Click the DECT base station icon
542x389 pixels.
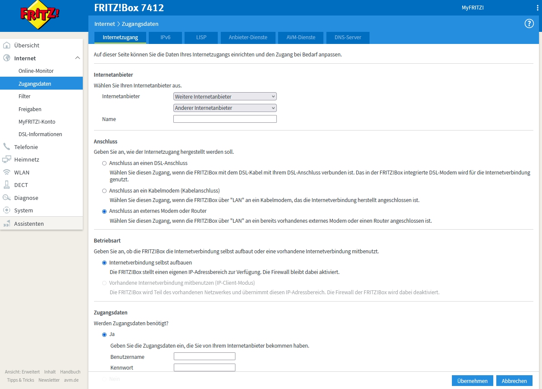point(6,185)
